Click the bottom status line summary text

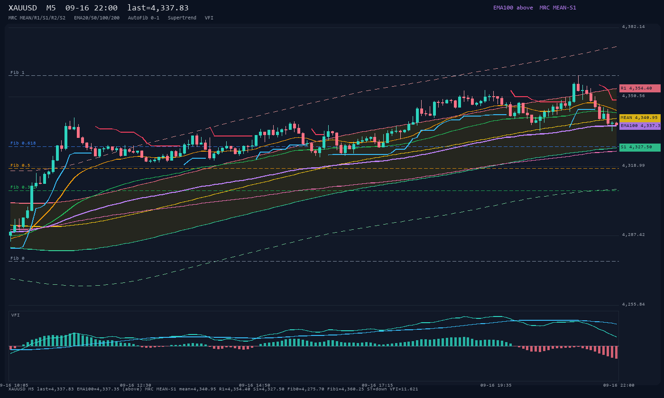click(213, 389)
